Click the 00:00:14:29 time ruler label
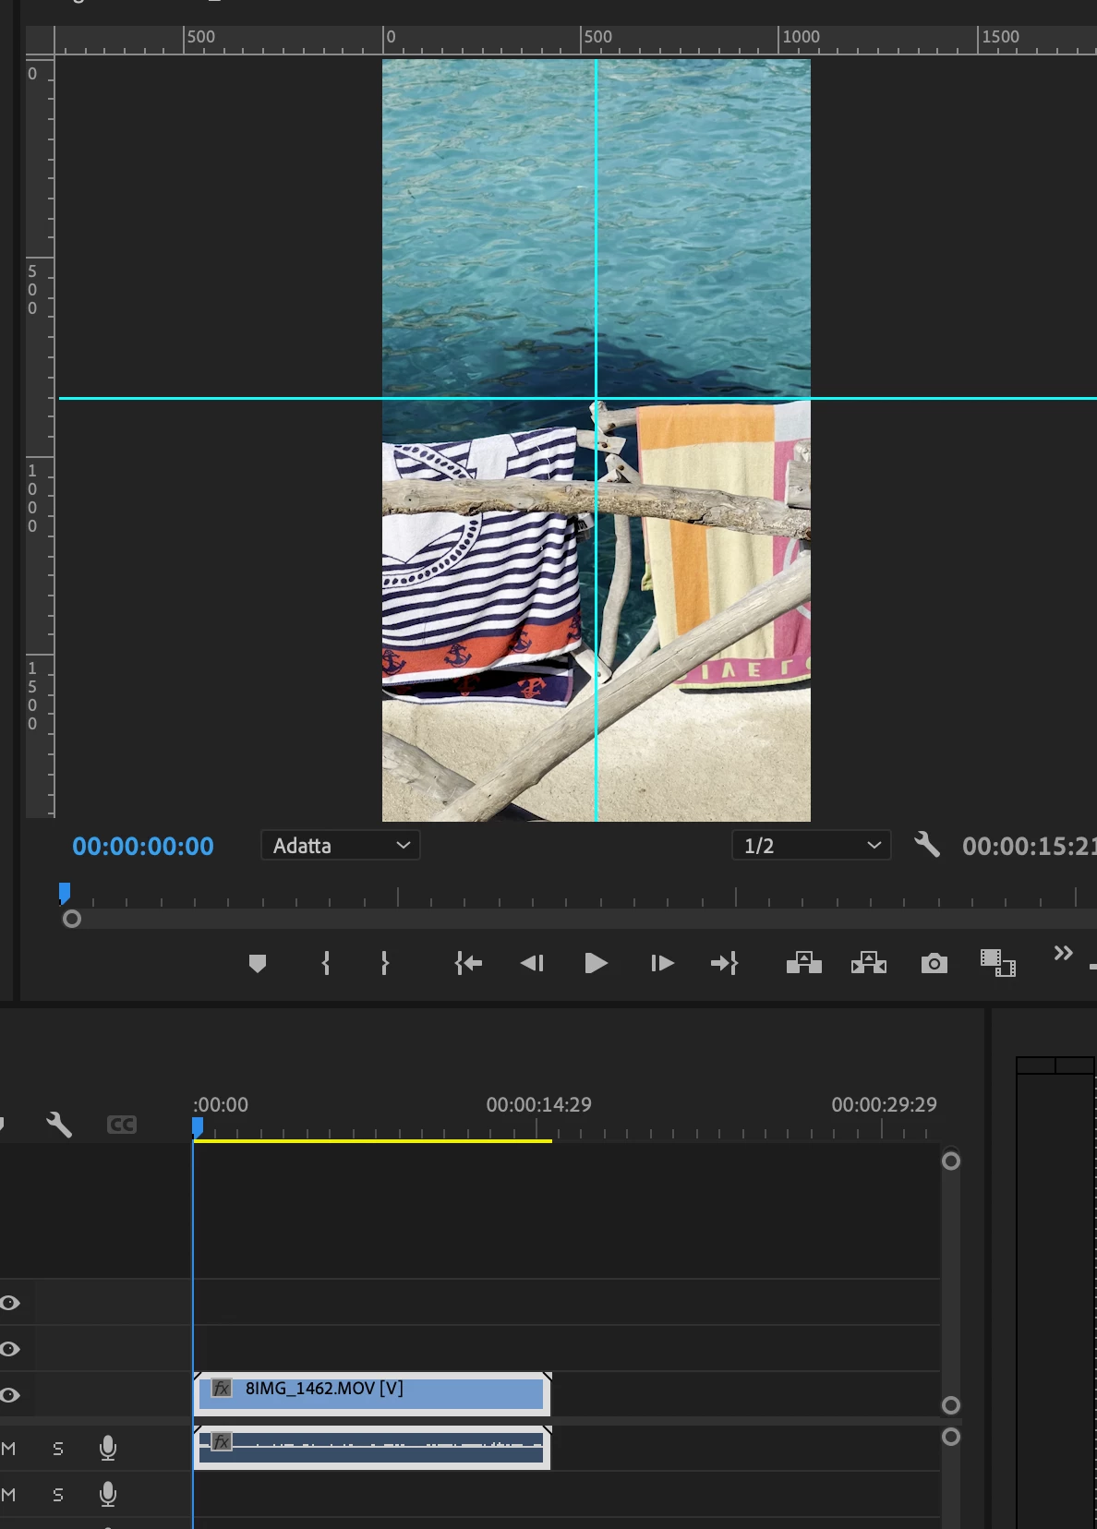Image resolution: width=1097 pixels, height=1529 pixels. point(539,1105)
